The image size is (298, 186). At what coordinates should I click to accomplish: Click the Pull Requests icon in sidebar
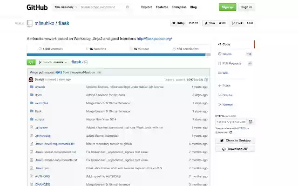tap(220, 63)
